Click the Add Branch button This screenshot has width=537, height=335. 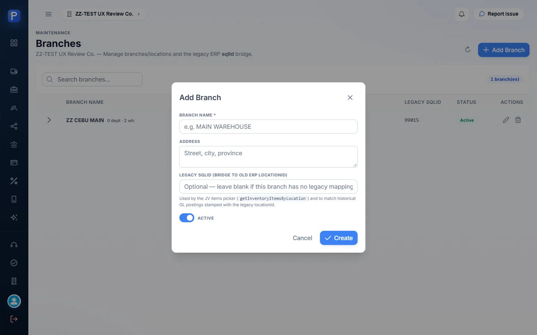[504, 50]
